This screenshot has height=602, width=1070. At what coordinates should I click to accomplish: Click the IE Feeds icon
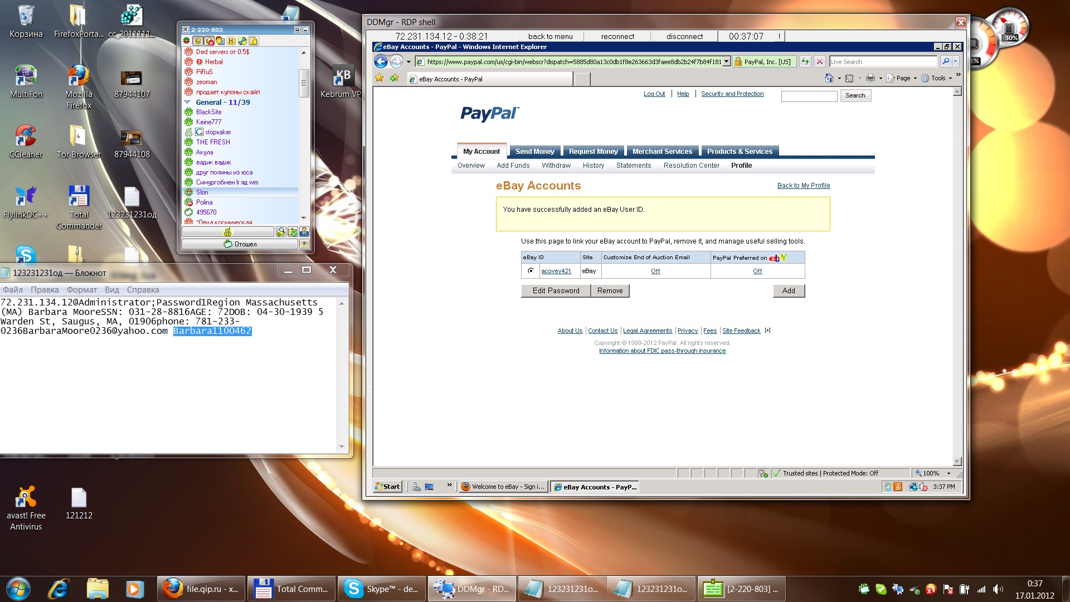click(x=849, y=78)
